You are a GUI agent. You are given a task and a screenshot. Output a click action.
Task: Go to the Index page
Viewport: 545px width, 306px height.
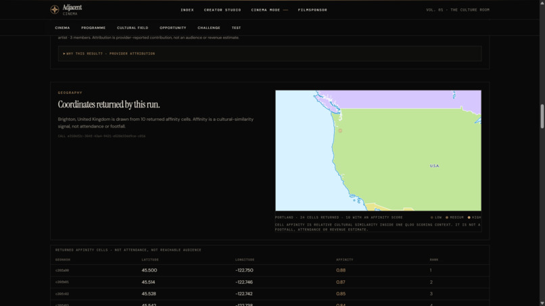187,10
